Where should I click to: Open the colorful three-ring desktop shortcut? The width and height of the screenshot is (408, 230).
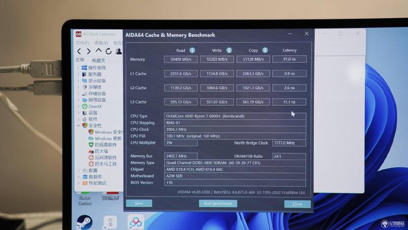tap(136, 222)
